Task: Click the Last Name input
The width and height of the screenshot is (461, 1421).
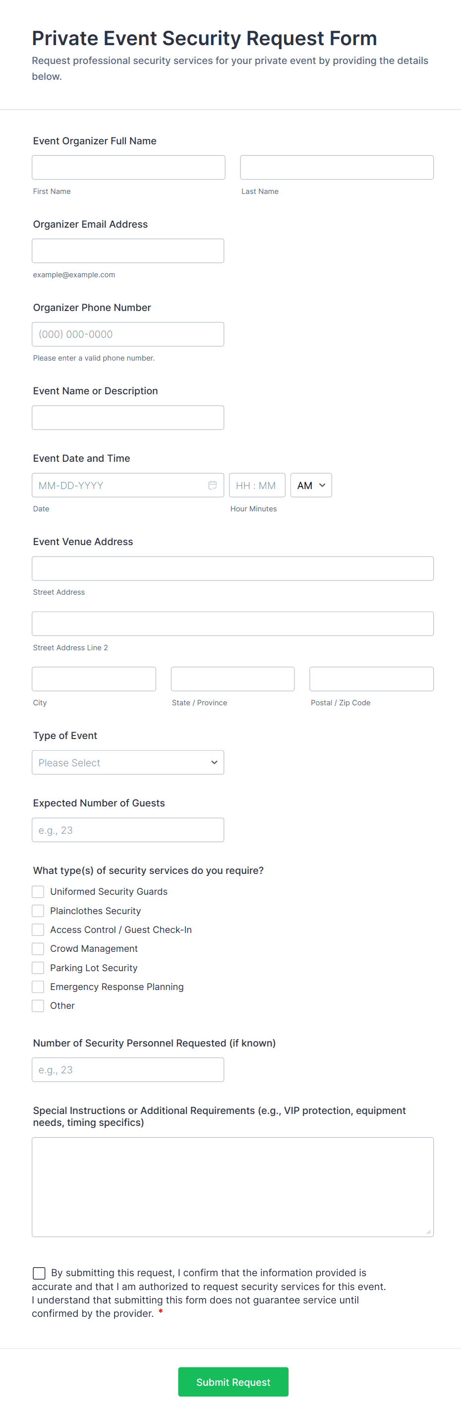Action: 337,168
